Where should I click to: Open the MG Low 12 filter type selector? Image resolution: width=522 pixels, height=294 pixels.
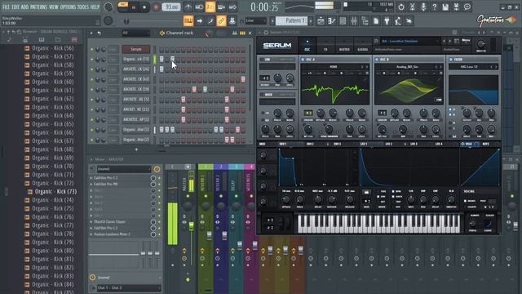[469, 67]
